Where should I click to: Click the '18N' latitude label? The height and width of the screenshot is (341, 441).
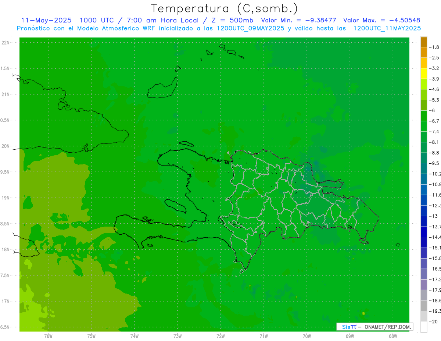(x=6, y=249)
